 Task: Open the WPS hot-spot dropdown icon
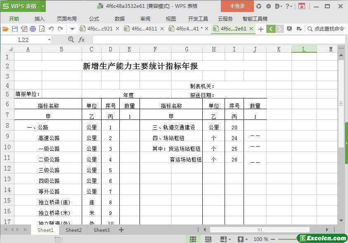tap(279, 6)
